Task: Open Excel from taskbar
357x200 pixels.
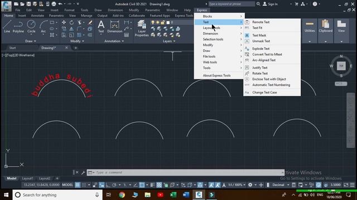Action: (173, 195)
